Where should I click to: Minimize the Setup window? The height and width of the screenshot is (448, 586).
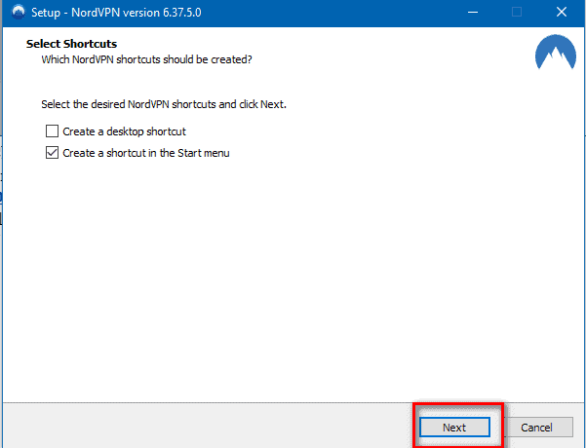(473, 13)
